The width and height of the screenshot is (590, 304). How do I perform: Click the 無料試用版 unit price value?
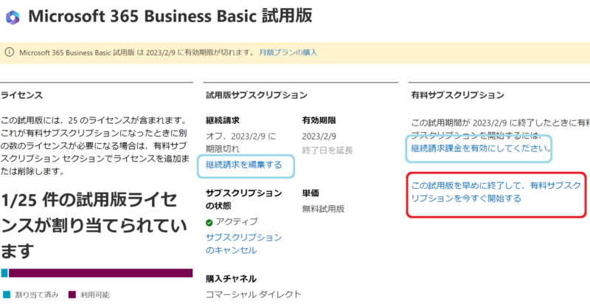click(324, 208)
